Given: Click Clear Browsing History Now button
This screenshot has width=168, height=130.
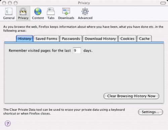Looking at the screenshot, I should click(x=131, y=96).
